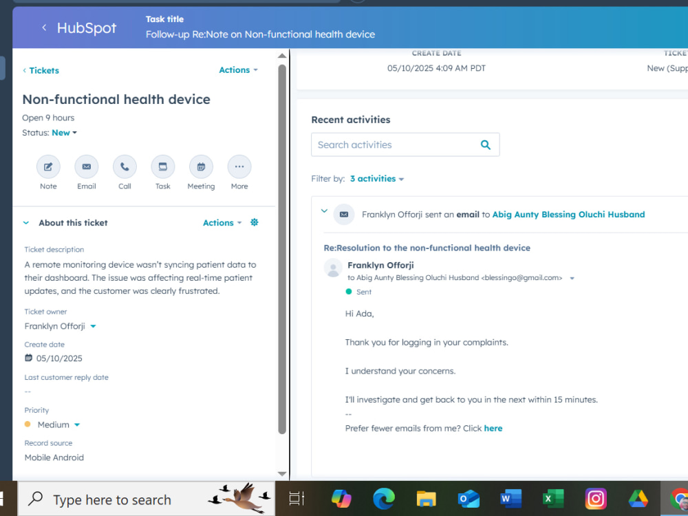Create a Task with task icon
Screen dimensions: 688x516
coord(163,166)
